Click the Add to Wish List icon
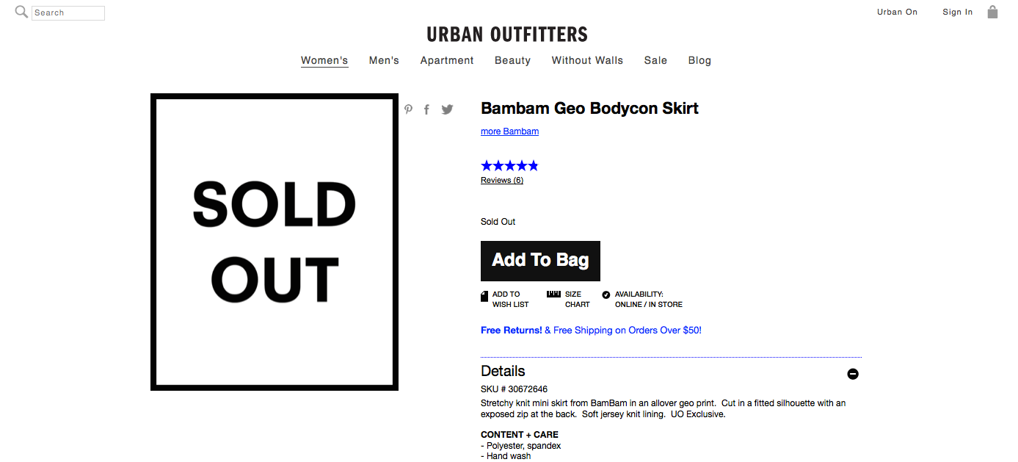Screen dimensions: 1018x462 pos(484,296)
